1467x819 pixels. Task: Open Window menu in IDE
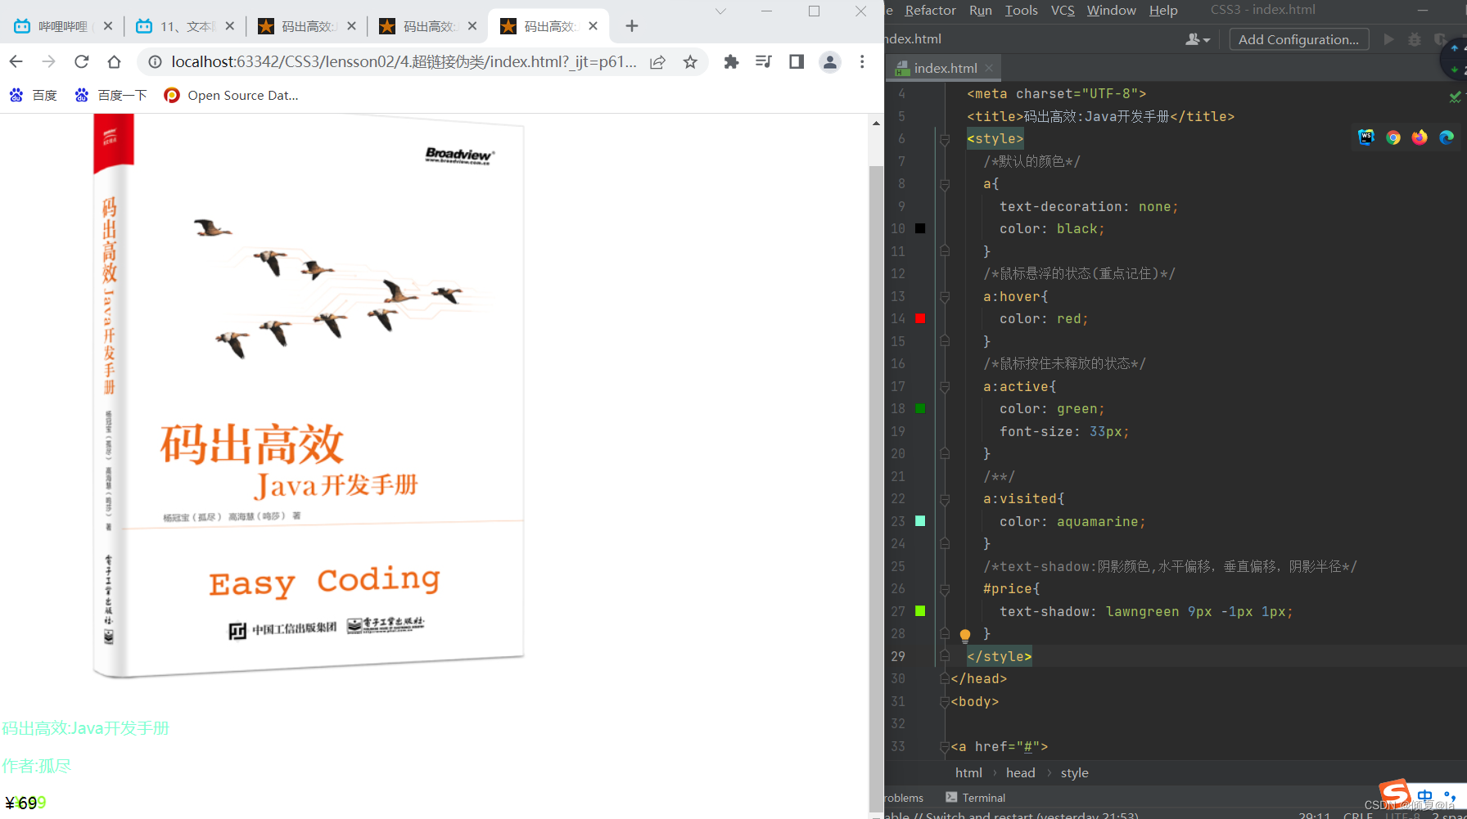(x=1111, y=11)
